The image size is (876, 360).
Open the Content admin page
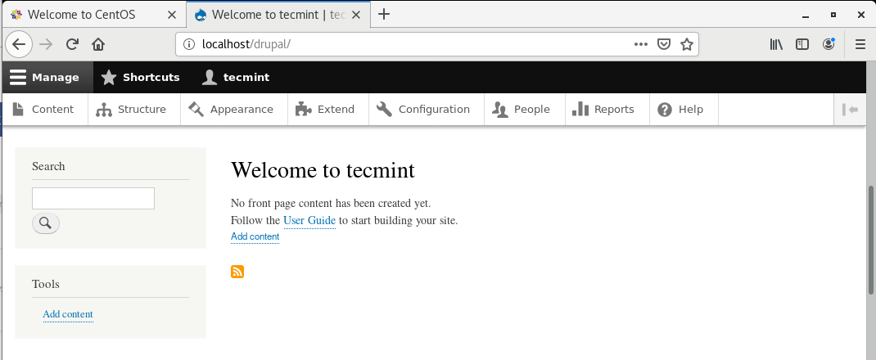coord(45,110)
